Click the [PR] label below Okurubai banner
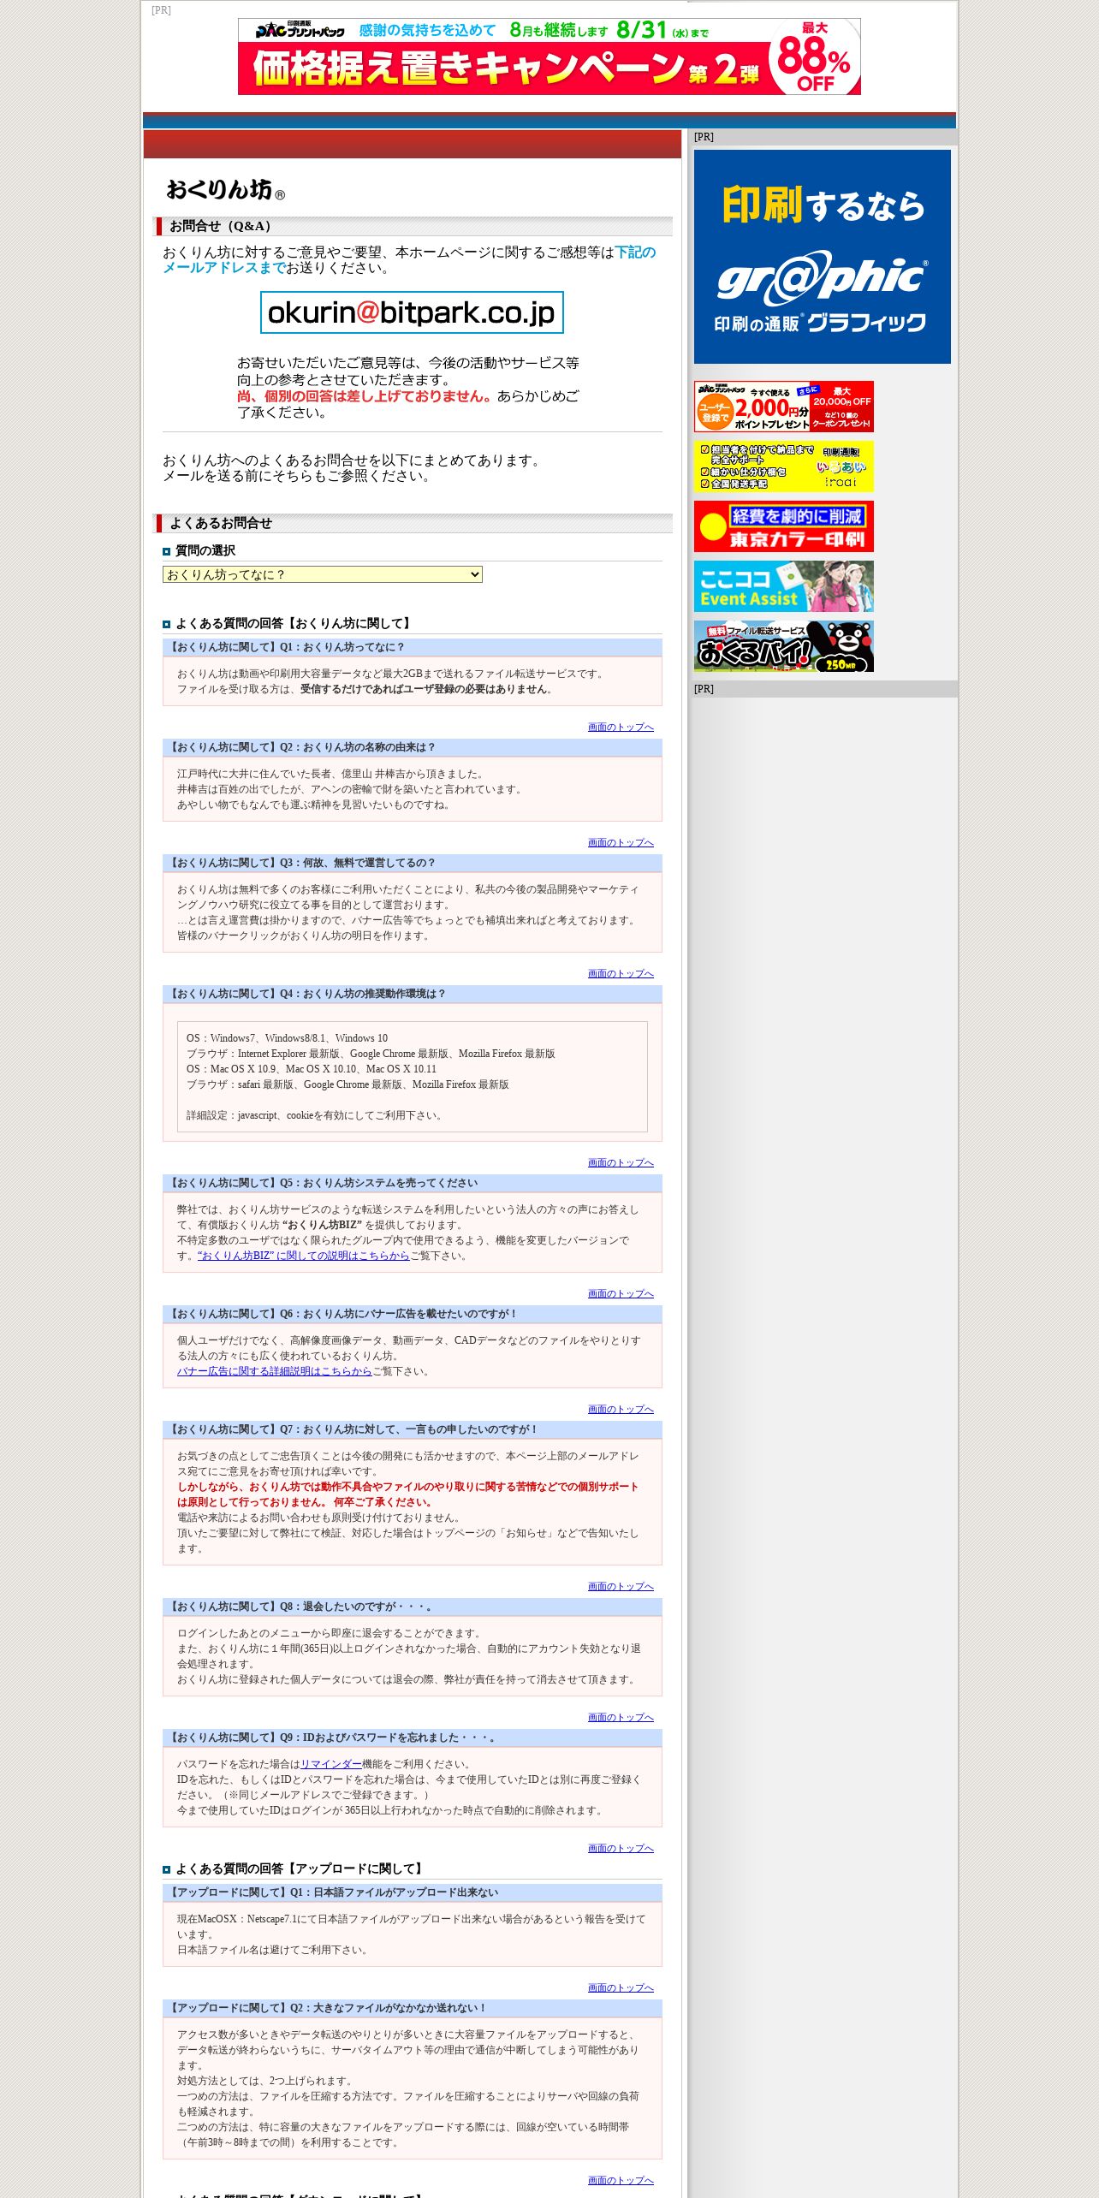The width and height of the screenshot is (1099, 2198). click(704, 689)
